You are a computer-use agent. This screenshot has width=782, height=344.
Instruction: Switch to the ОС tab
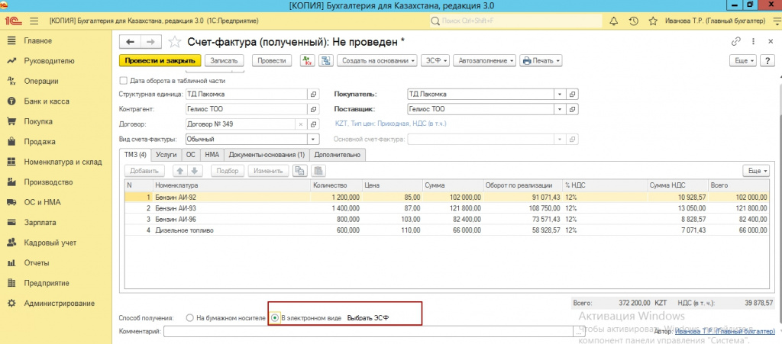(191, 155)
